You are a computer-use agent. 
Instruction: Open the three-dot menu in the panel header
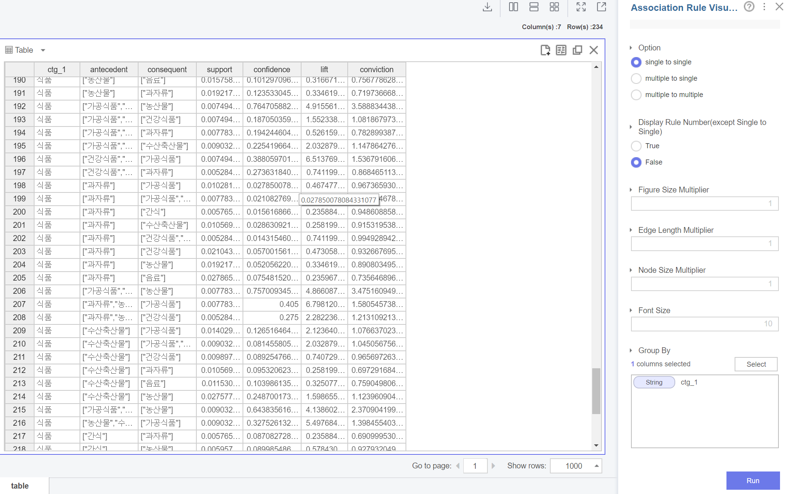(x=764, y=7)
